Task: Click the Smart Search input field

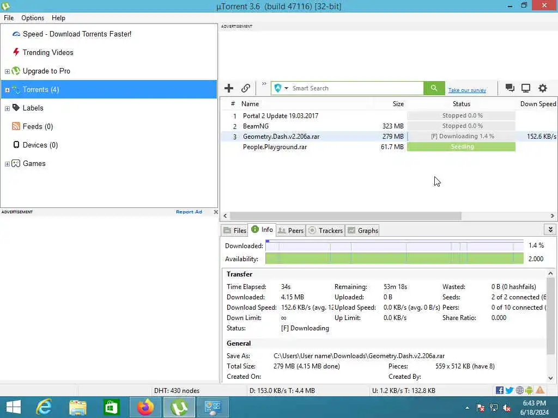Action: tap(356, 88)
